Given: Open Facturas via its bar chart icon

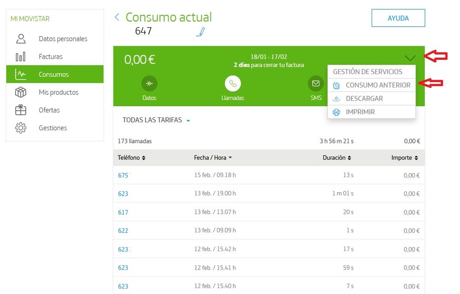Looking at the screenshot, I should point(21,57).
